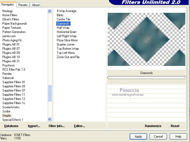
Task: Choose the Zoom Out and Flip filter
Action: pyautogui.click(x=68, y=57)
